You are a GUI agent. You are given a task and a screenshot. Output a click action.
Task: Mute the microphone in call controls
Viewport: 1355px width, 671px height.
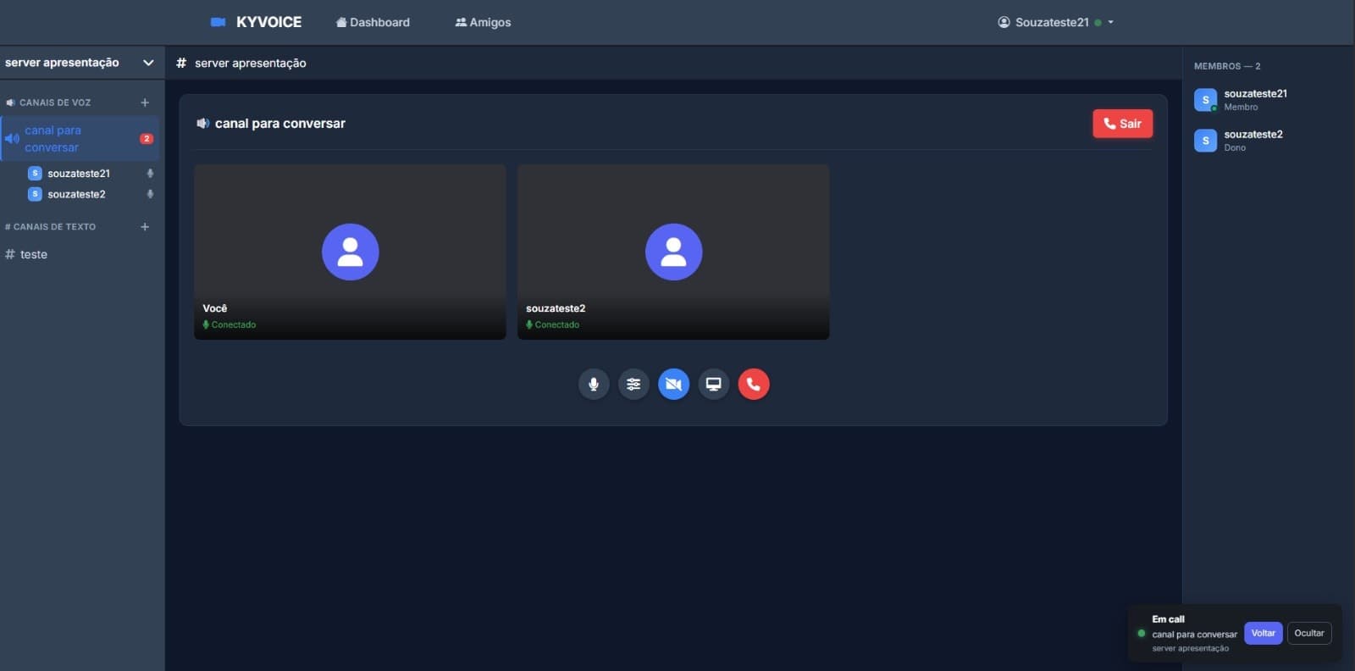coord(594,384)
